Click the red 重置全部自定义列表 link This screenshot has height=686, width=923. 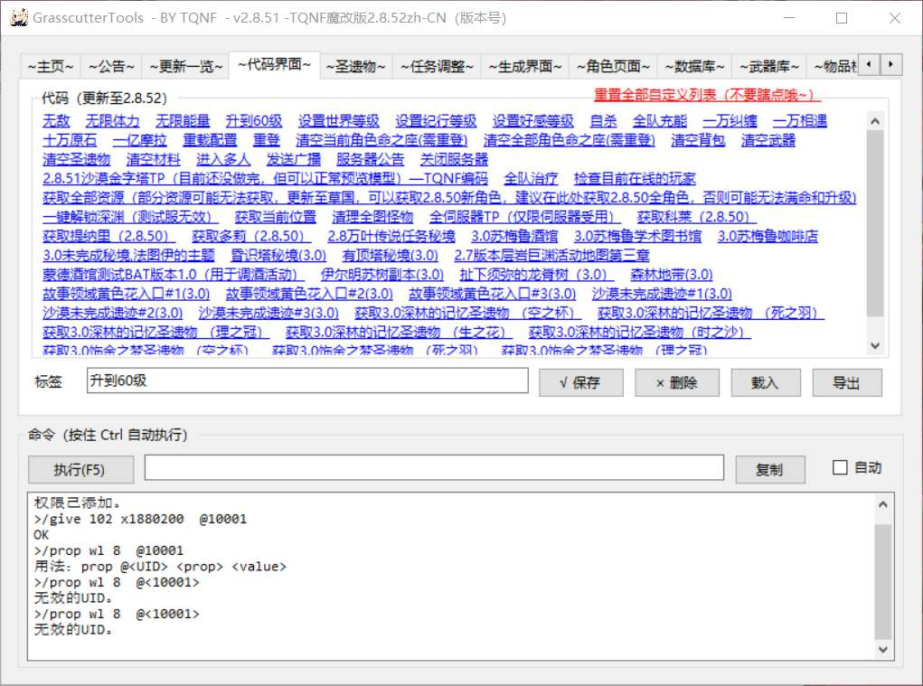[706, 95]
